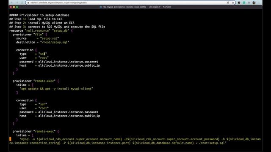Click the first type value with cursor

43,54
